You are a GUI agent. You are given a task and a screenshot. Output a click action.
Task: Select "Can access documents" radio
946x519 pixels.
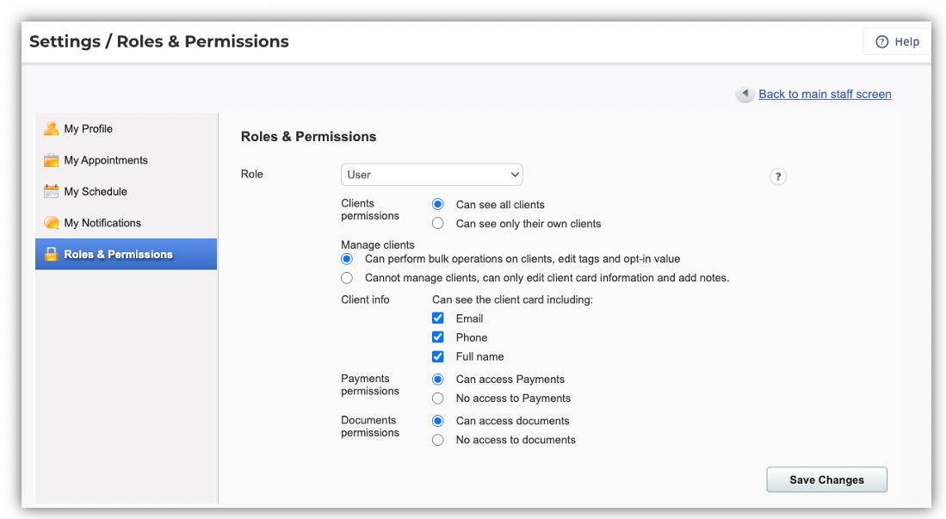[438, 421]
